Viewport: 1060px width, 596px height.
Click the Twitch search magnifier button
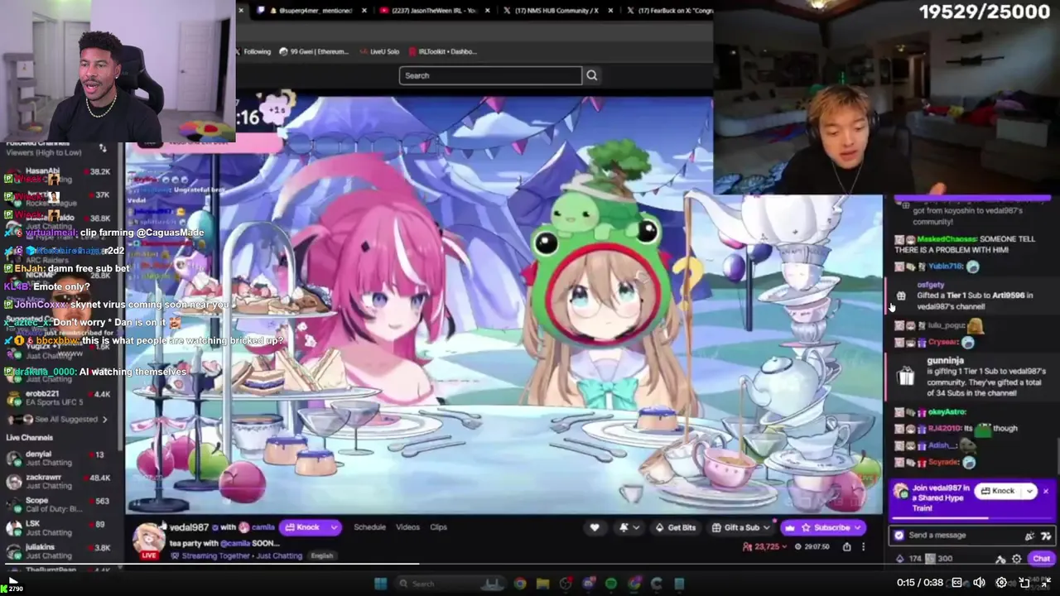click(591, 75)
